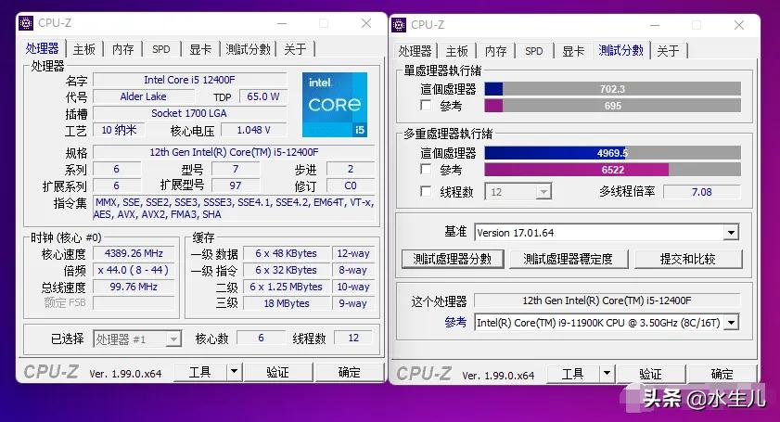Switch to 測試分數 tab in left window

[x=248, y=49]
